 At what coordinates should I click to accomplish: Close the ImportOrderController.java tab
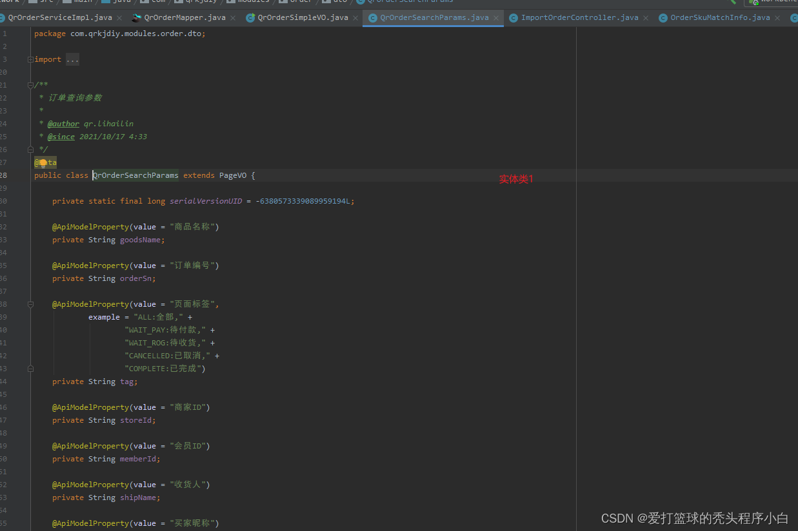(645, 18)
